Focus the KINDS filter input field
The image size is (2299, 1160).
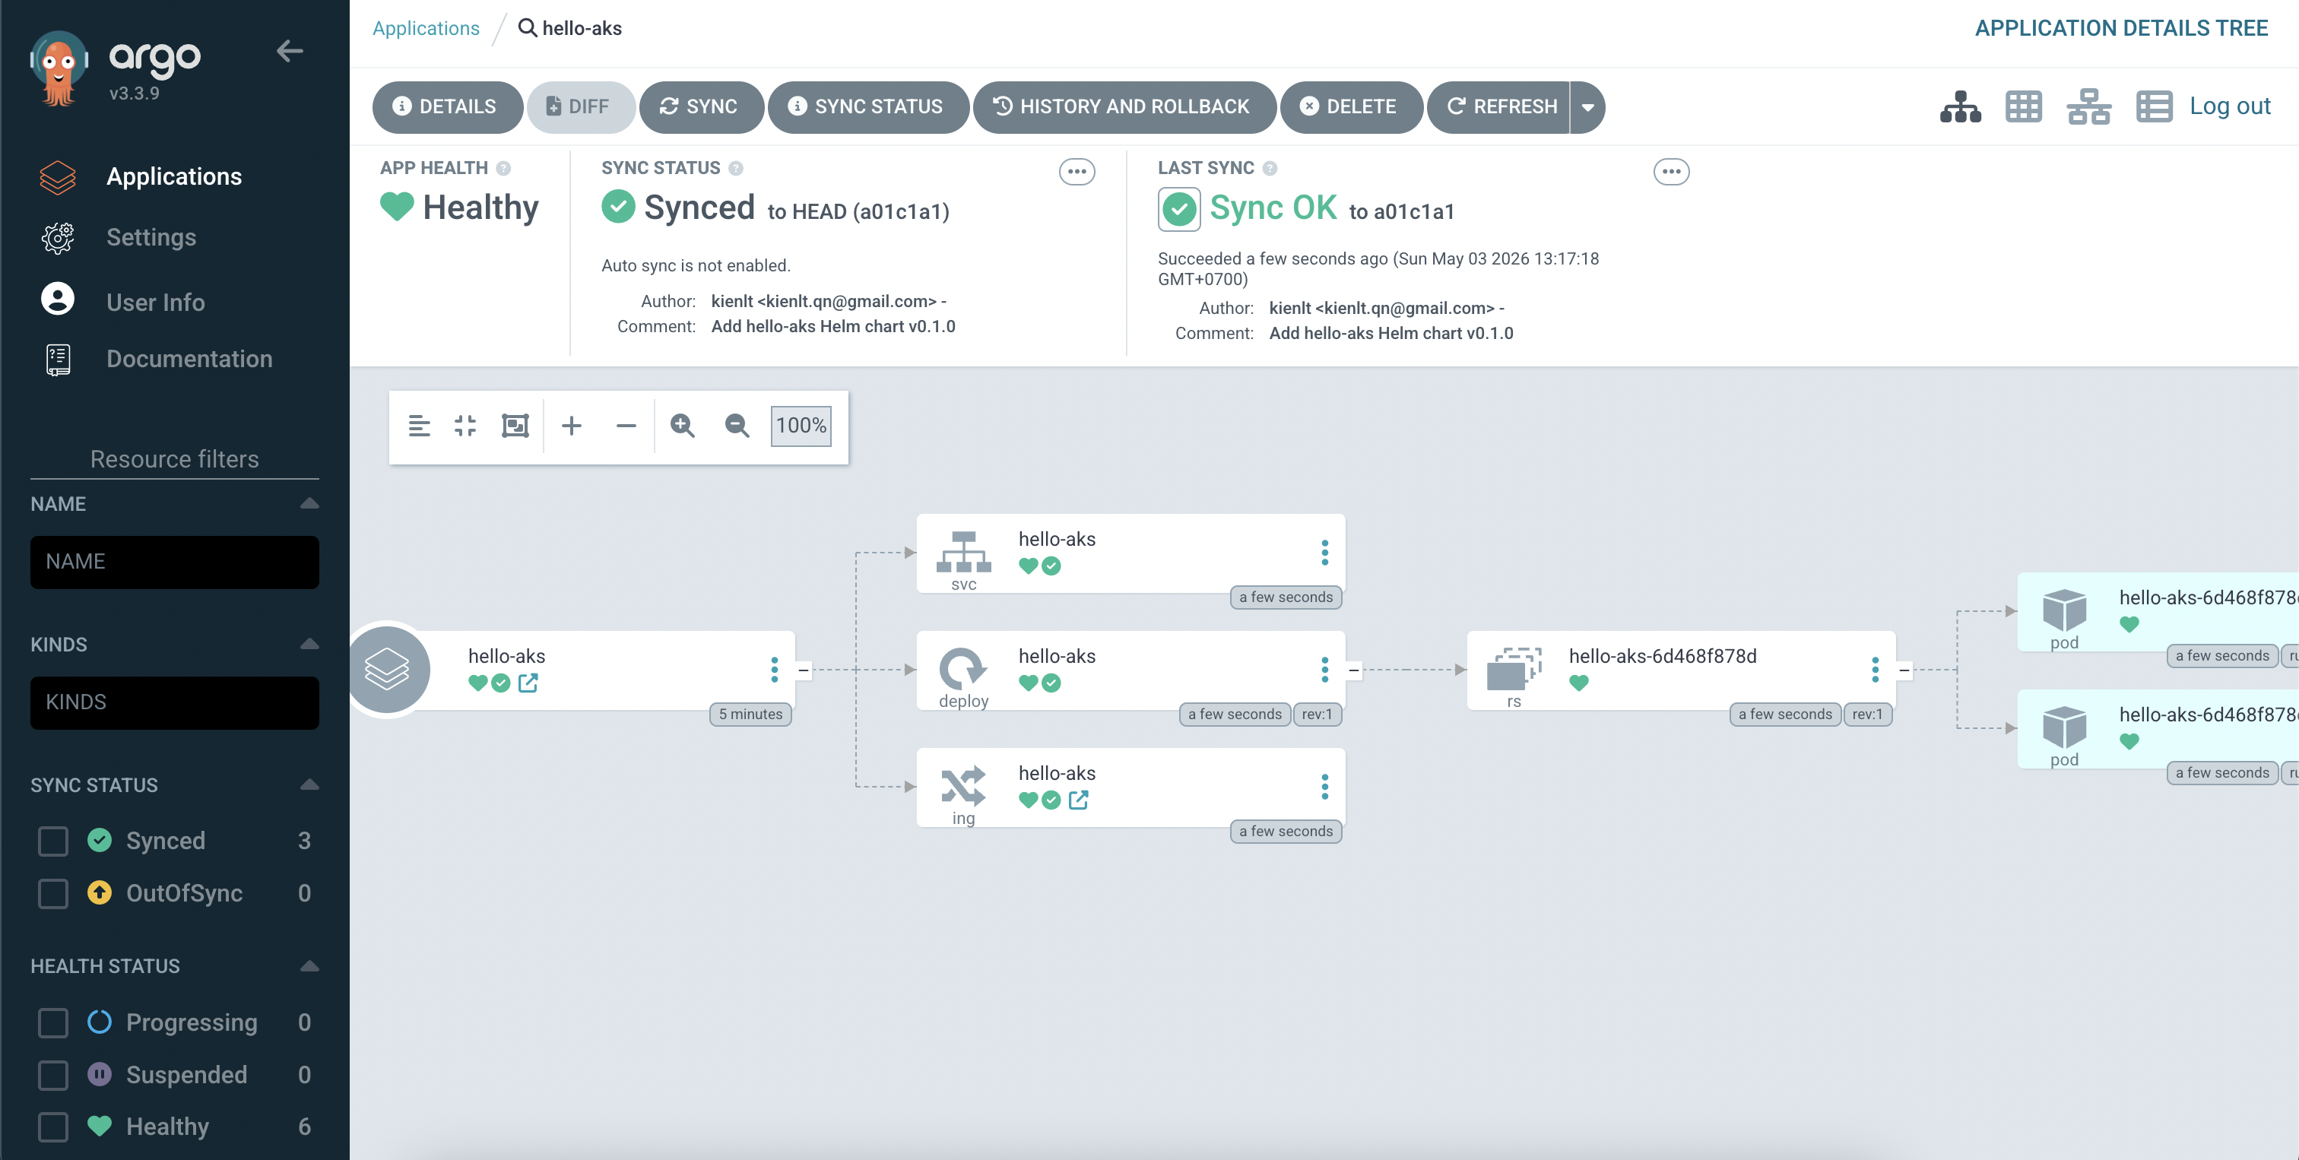pos(174,703)
